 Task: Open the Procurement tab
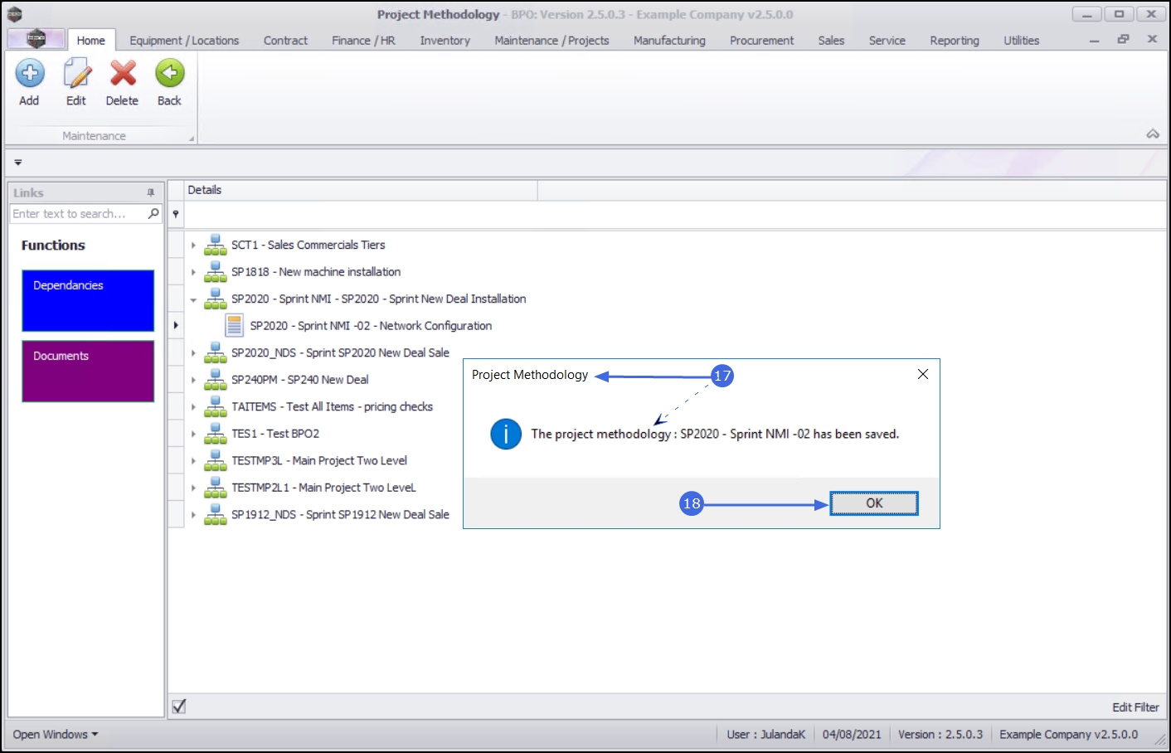click(x=761, y=40)
